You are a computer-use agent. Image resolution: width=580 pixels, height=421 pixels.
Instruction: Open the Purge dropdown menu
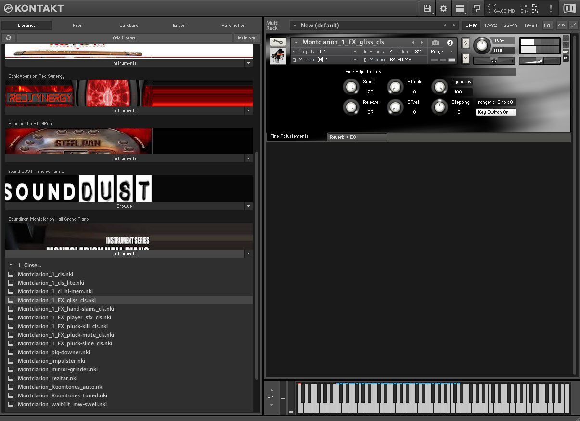[442, 51]
